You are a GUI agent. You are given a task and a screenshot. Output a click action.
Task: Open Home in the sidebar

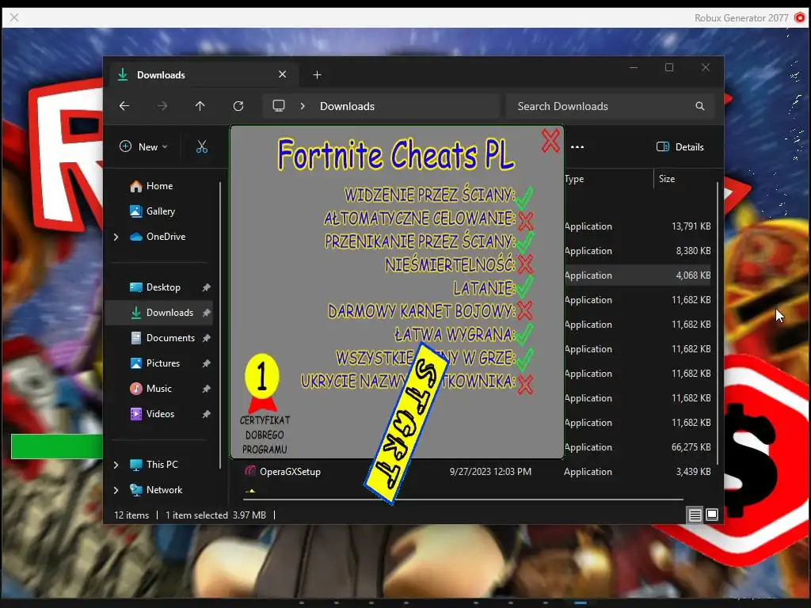pyautogui.click(x=159, y=185)
